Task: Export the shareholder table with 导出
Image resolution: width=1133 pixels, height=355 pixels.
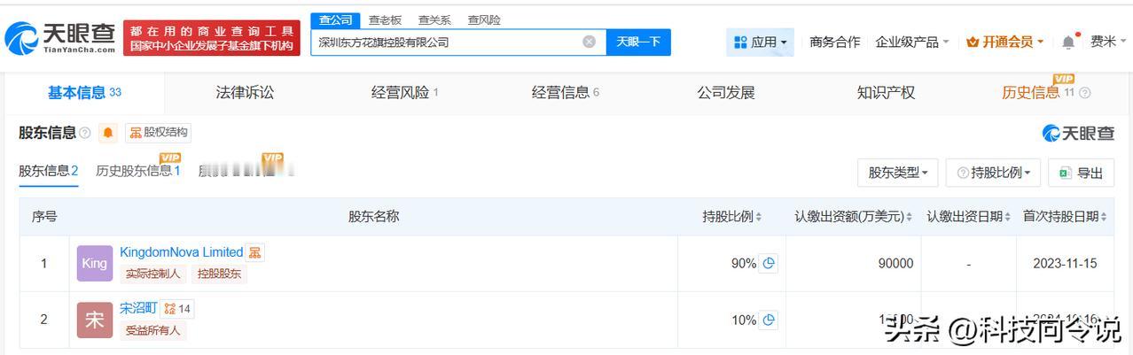Action: tap(1081, 173)
